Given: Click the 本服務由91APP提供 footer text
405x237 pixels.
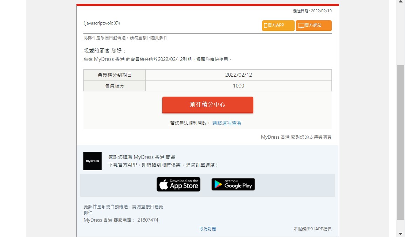Looking at the screenshot, I should [313, 229].
